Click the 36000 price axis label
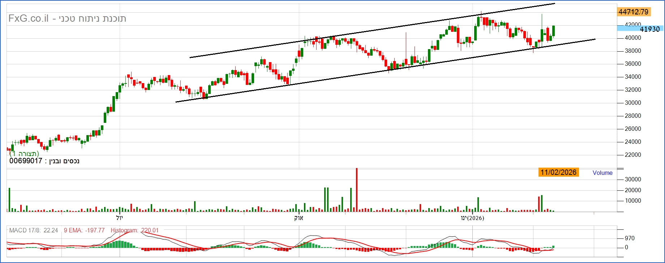 point(633,64)
